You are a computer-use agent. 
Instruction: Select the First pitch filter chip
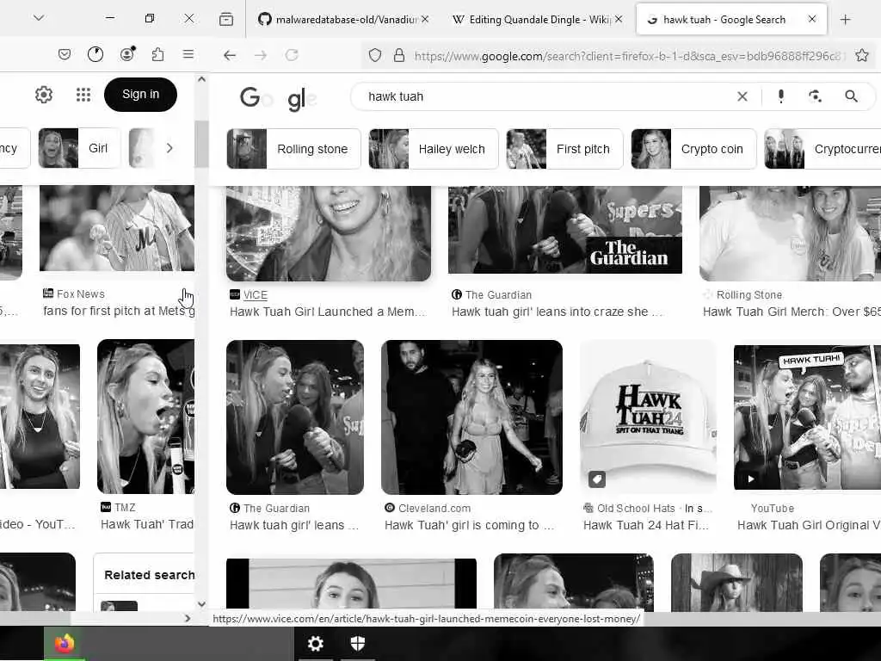564,149
